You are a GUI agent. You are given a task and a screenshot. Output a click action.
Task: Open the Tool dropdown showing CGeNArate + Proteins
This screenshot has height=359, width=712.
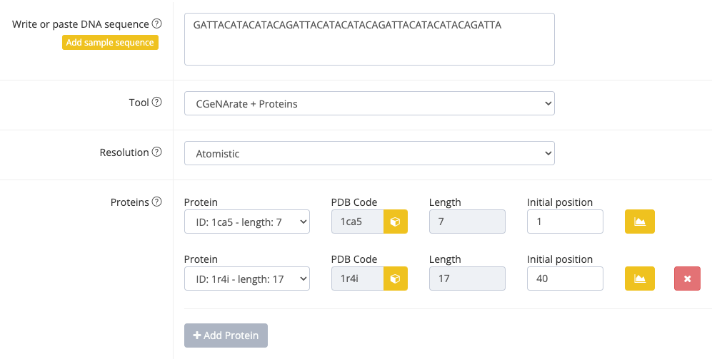pos(369,103)
